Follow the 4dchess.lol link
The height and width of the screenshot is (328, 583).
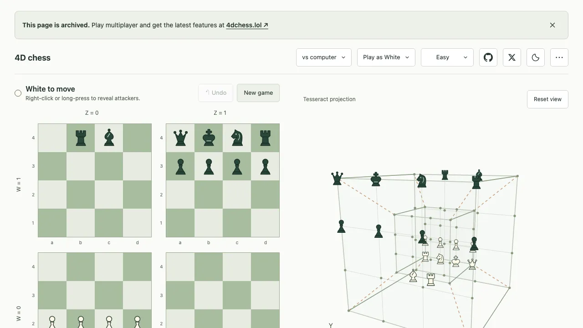coord(247,25)
